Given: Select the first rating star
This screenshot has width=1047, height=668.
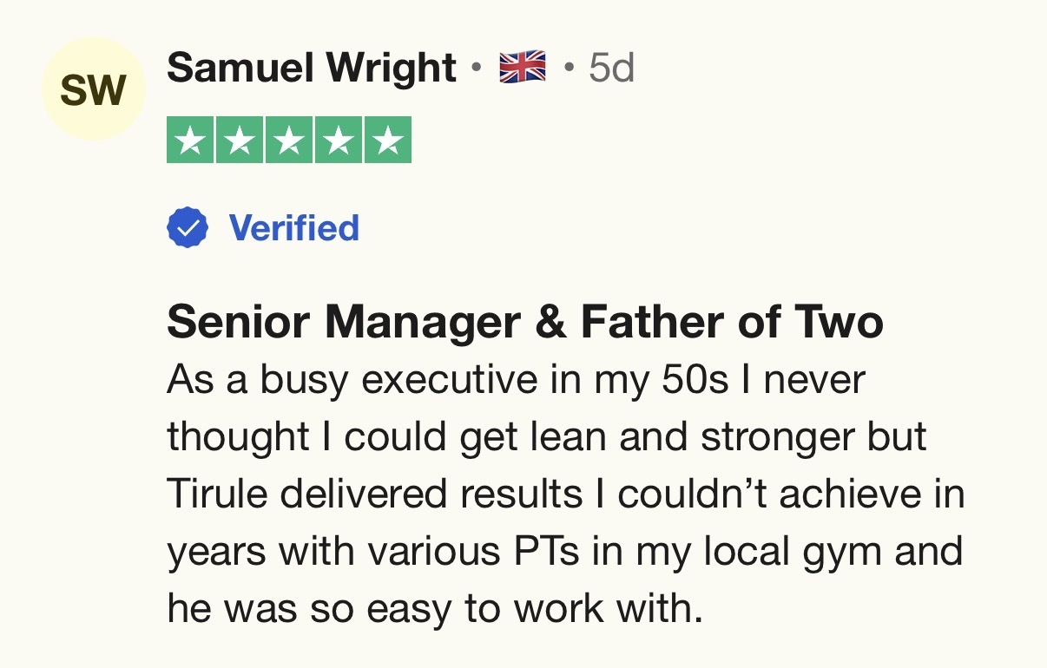Looking at the screenshot, I should click(x=191, y=141).
